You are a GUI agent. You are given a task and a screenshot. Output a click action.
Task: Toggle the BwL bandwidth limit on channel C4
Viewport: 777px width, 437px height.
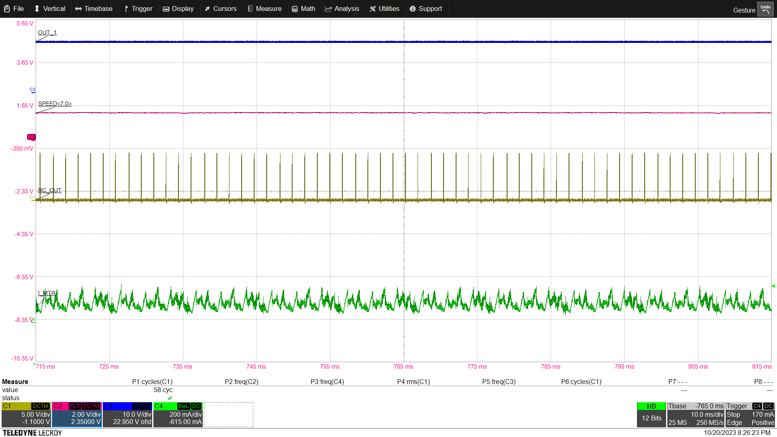click(x=183, y=406)
